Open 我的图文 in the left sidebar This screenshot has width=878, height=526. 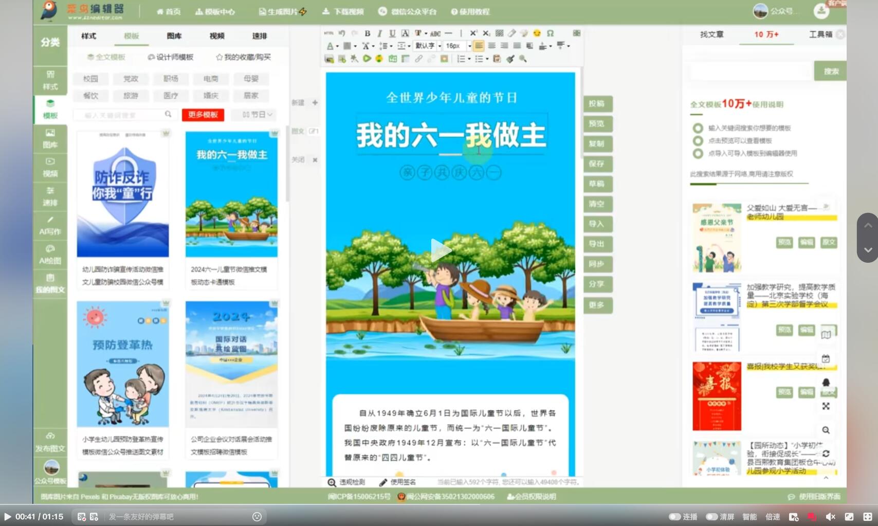pyautogui.click(x=50, y=284)
